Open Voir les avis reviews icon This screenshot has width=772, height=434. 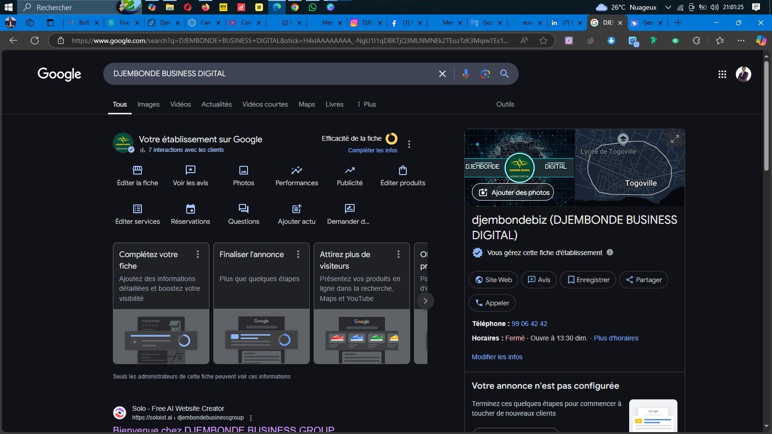point(191,170)
